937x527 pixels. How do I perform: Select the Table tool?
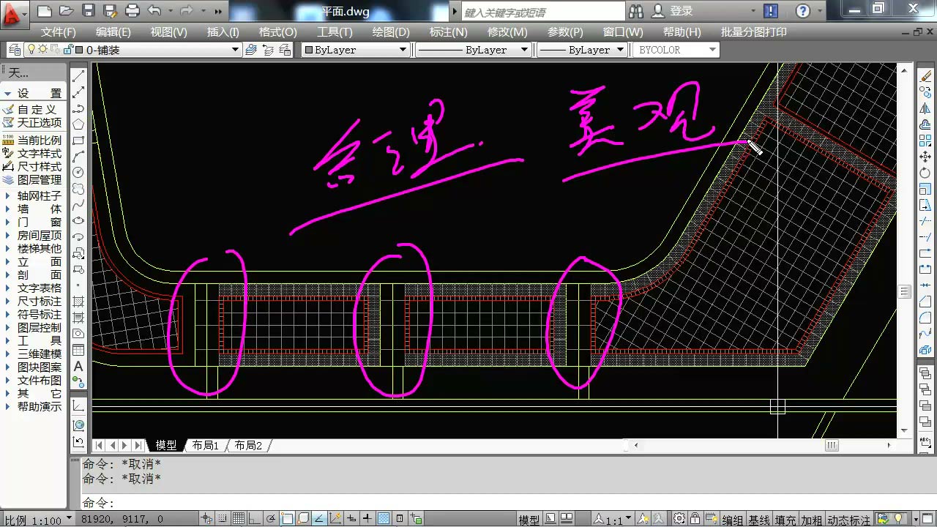(78, 350)
